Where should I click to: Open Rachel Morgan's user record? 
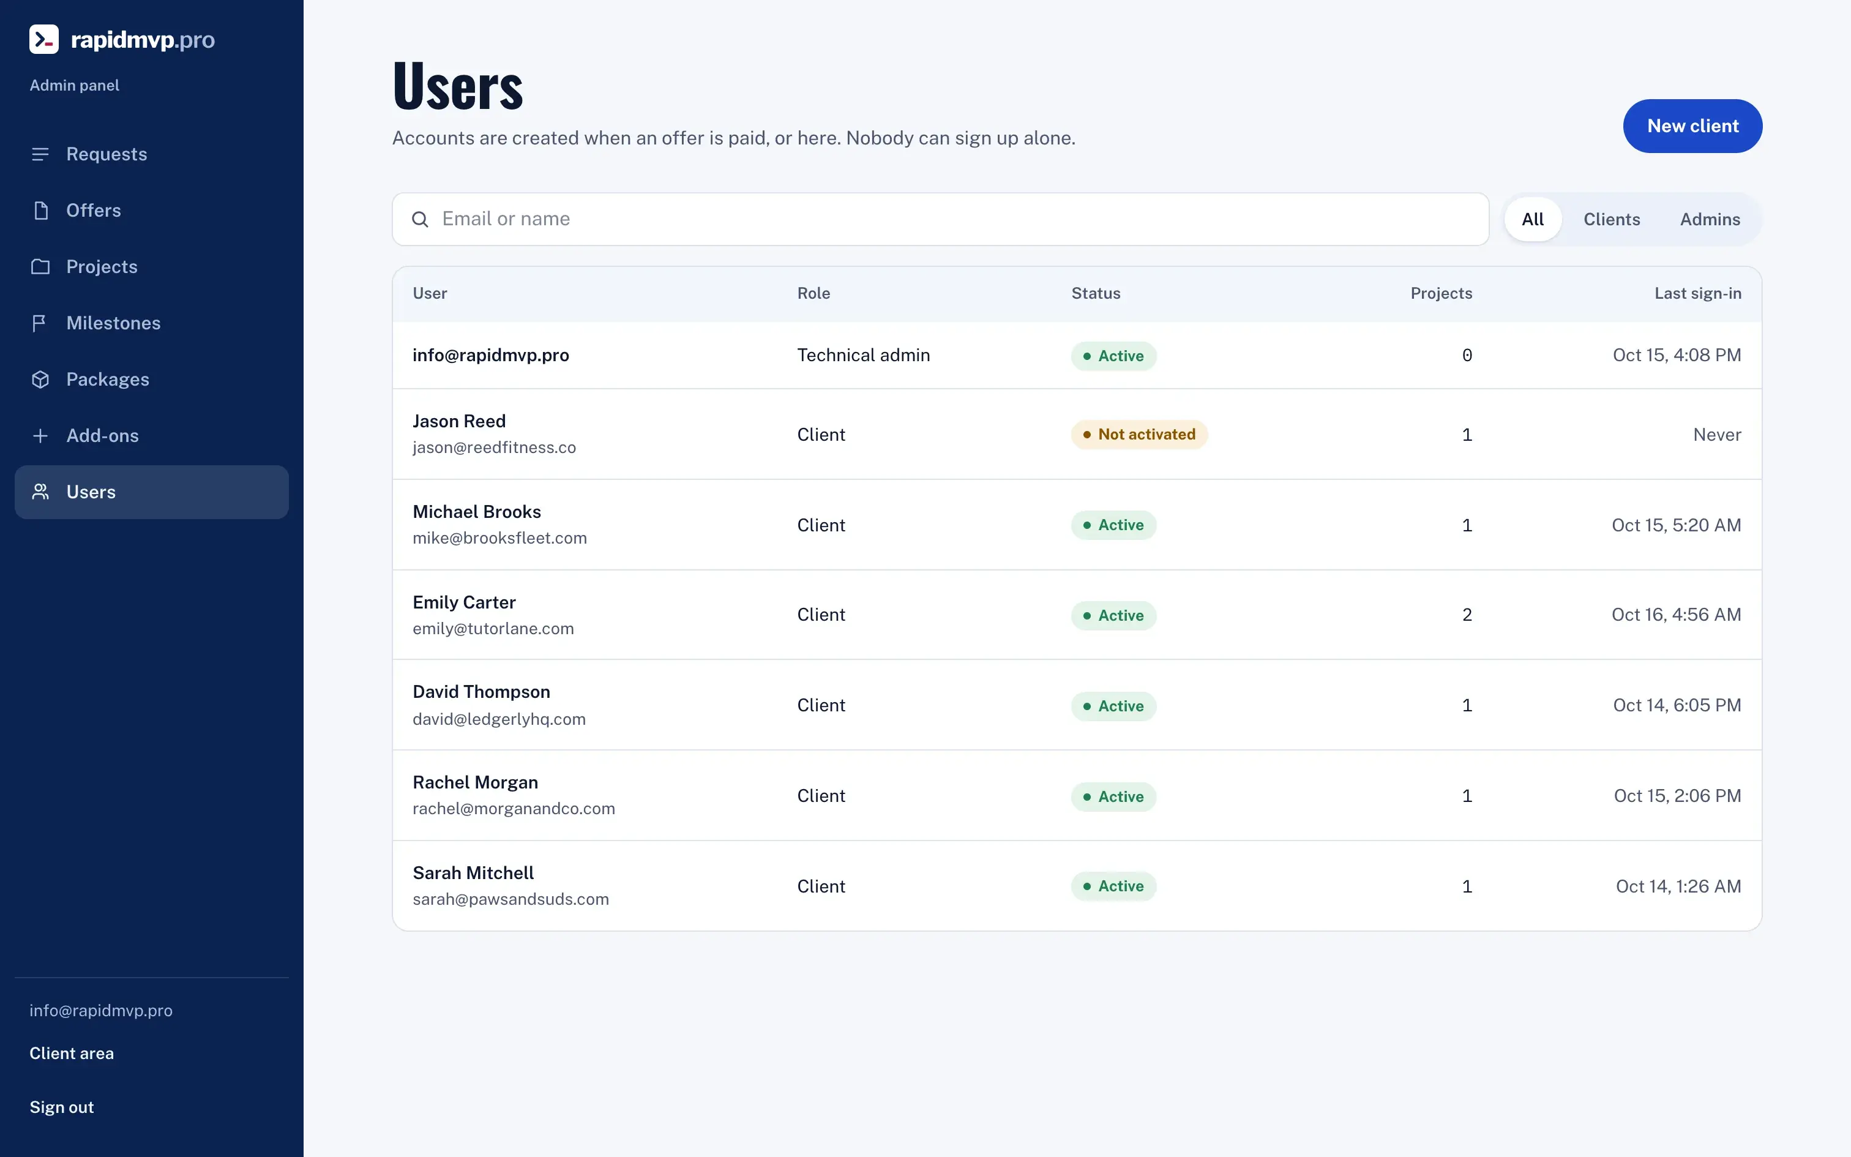pos(1077,796)
